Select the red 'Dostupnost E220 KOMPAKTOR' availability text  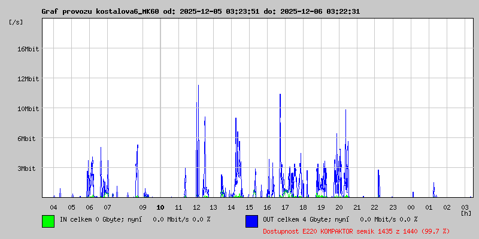356,231
